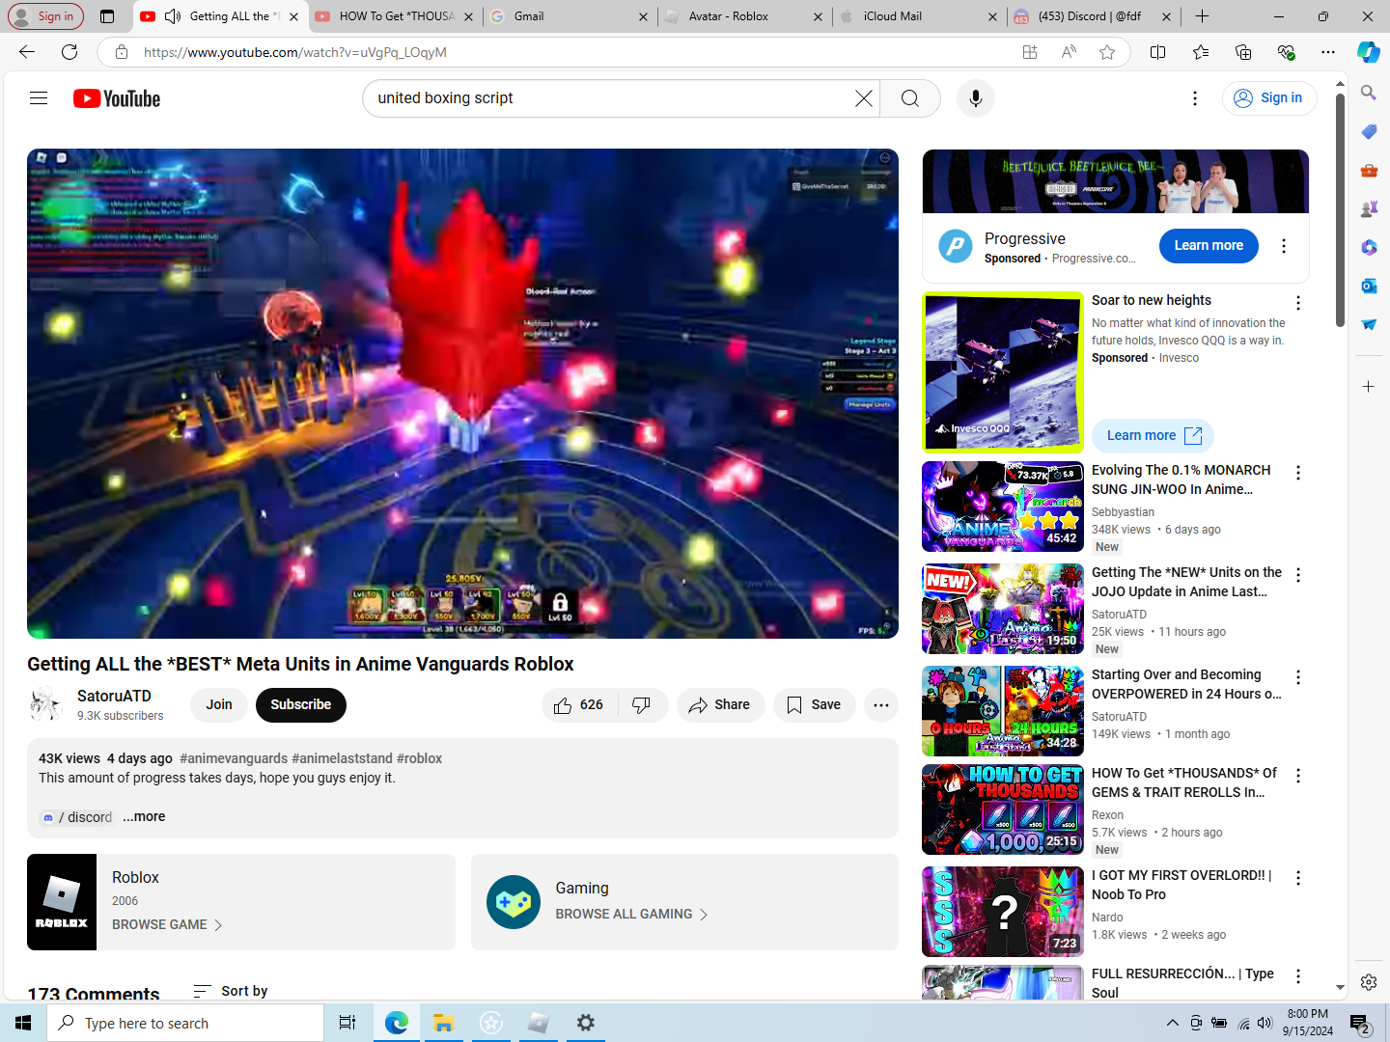Click the video player area

[462, 394]
